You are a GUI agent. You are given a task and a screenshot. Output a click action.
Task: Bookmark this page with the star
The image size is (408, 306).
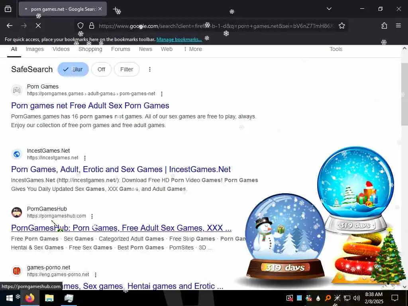[341, 26]
